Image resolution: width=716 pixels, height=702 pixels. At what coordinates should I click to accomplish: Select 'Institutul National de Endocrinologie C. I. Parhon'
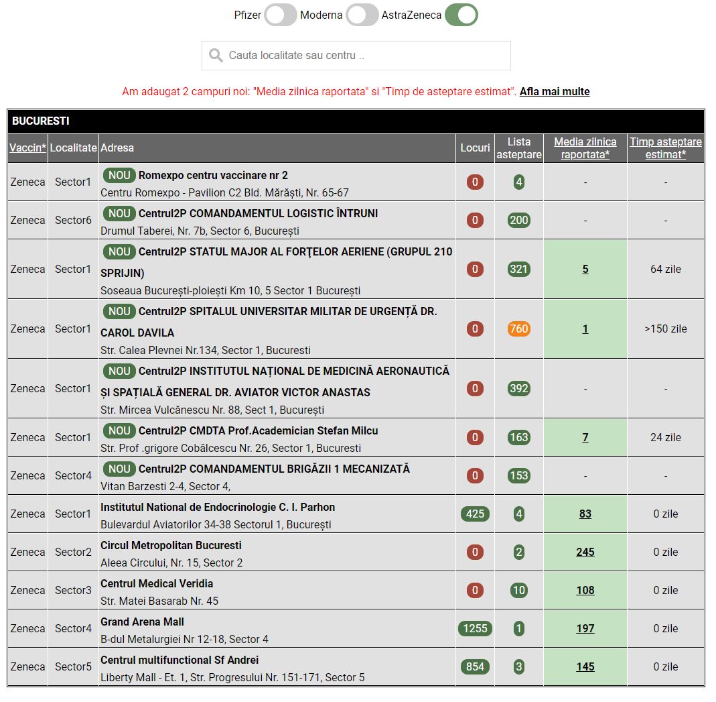[218, 508]
